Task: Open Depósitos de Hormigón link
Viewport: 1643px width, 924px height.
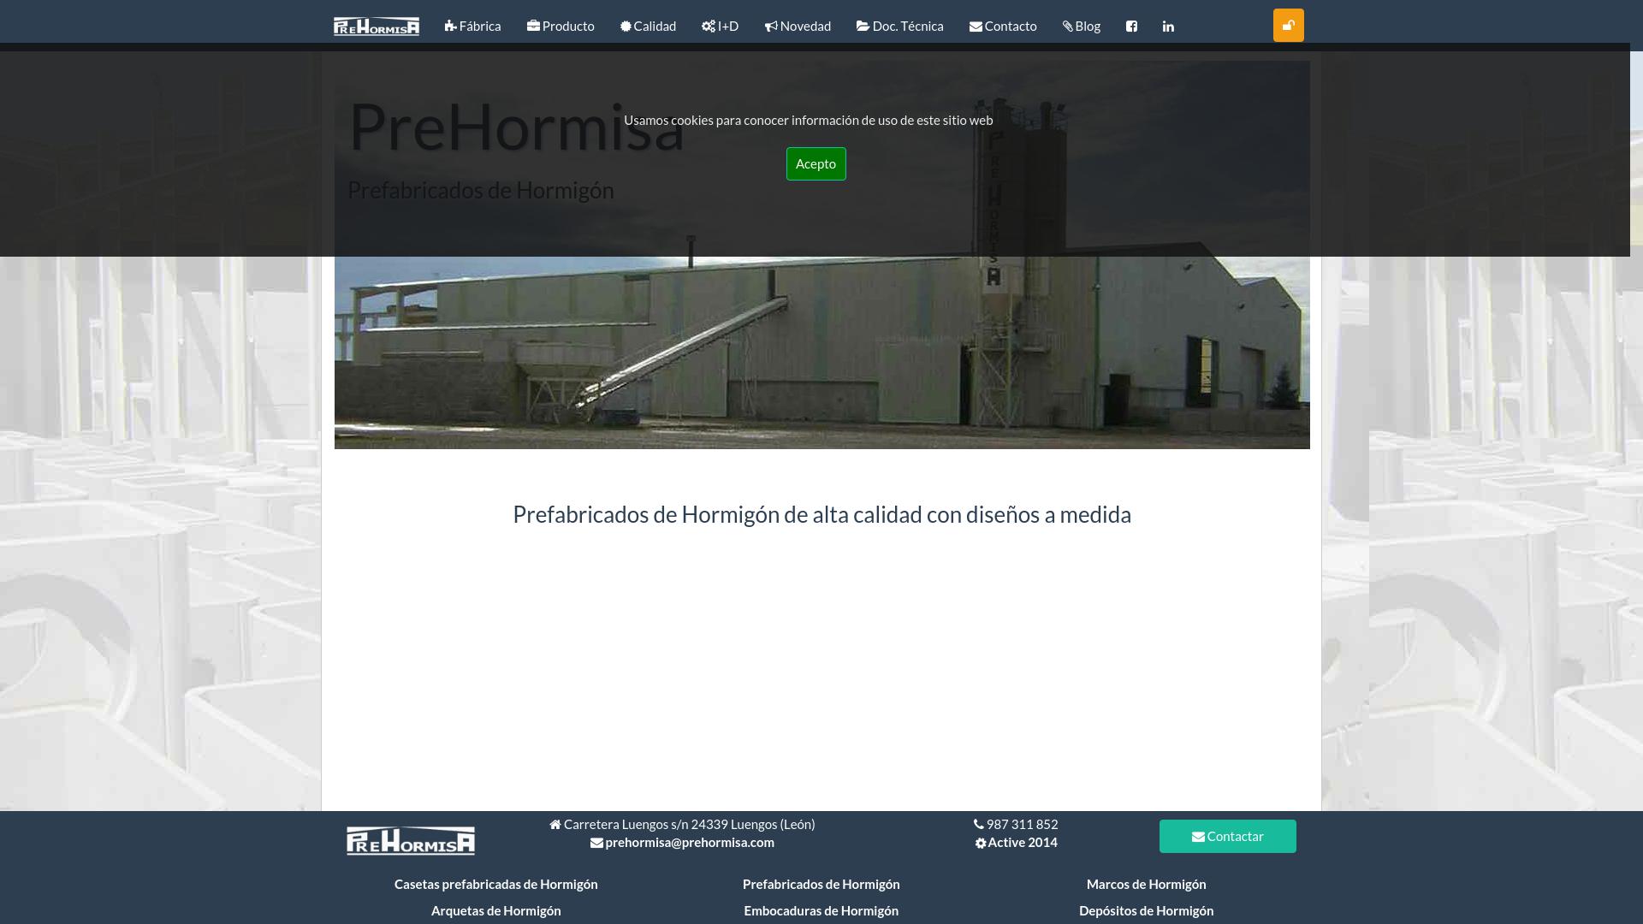Action: (1146, 911)
